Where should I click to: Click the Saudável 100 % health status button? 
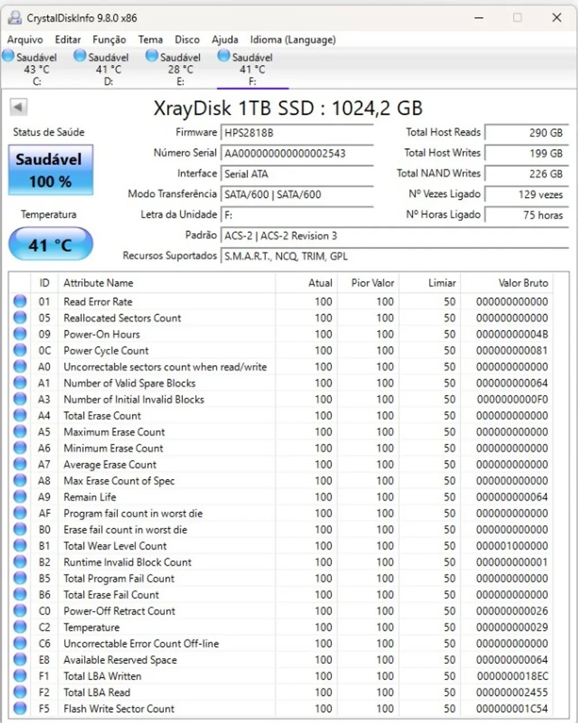[51, 170]
